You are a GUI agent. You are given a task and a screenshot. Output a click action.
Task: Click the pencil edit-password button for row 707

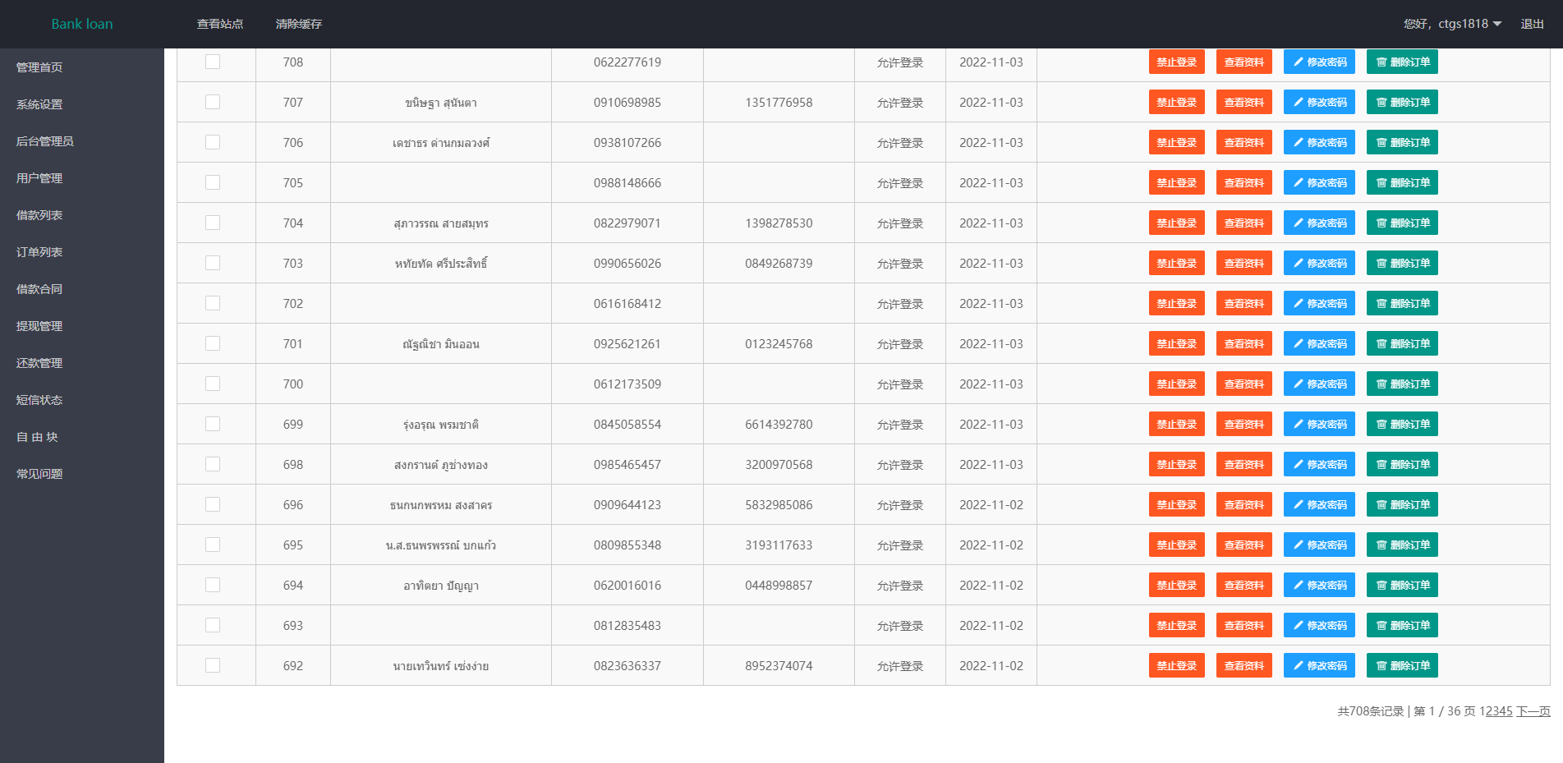tap(1319, 103)
